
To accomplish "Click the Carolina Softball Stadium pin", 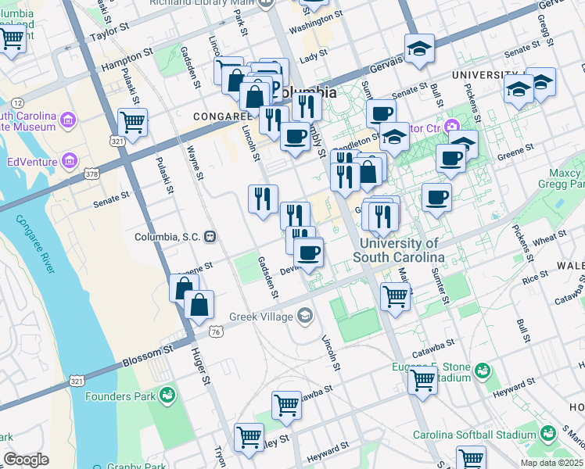I will (x=548, y=435).
